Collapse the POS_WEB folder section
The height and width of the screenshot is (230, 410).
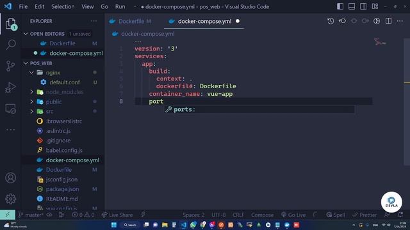pyautogui.click(x=26, y=63)
